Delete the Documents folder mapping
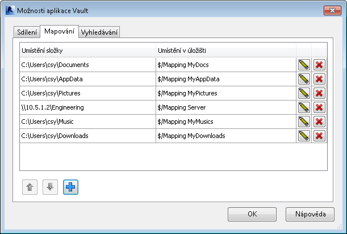347x234 pixels. pos(319,65)
